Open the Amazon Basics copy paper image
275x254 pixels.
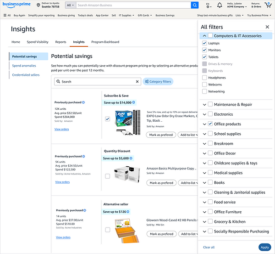coord(127,174)
